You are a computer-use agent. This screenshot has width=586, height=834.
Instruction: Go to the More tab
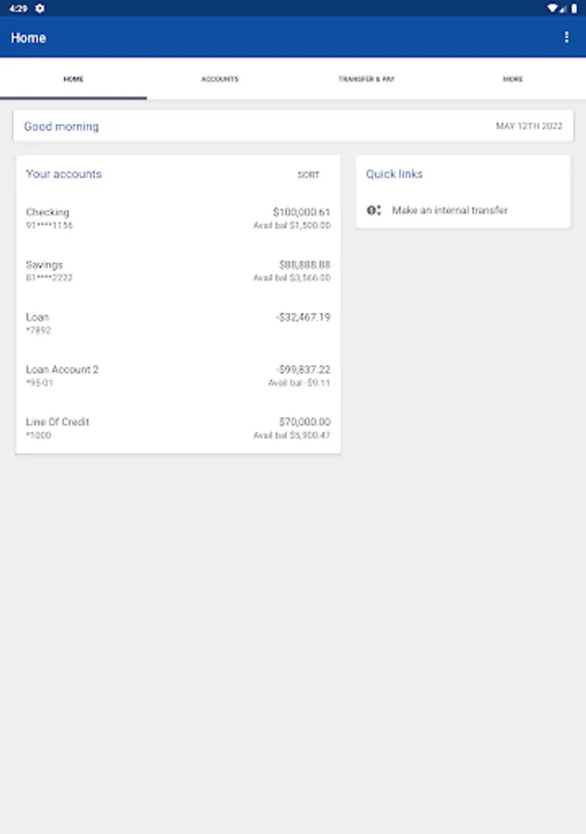(x=513, y=79)
